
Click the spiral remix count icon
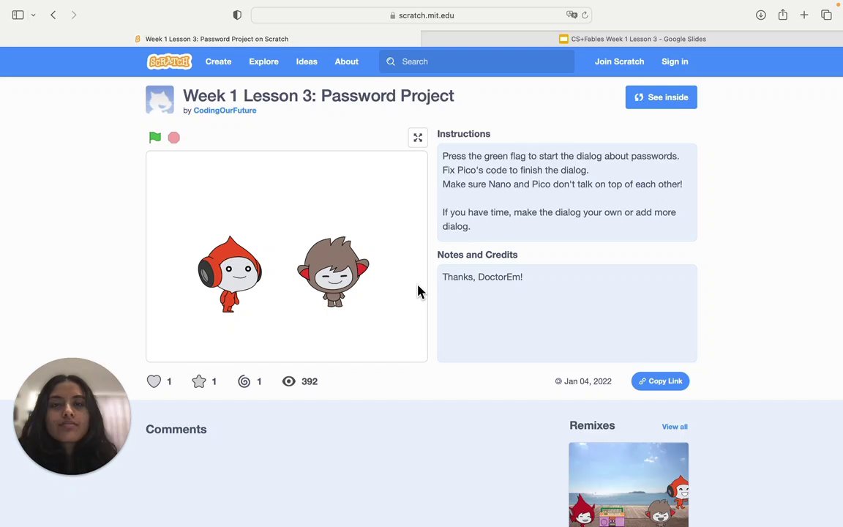tap(244, 381)
